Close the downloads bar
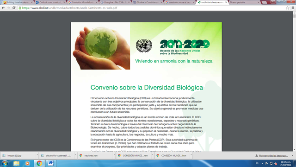This screenshot has width=296, height=167. [292, 155]
